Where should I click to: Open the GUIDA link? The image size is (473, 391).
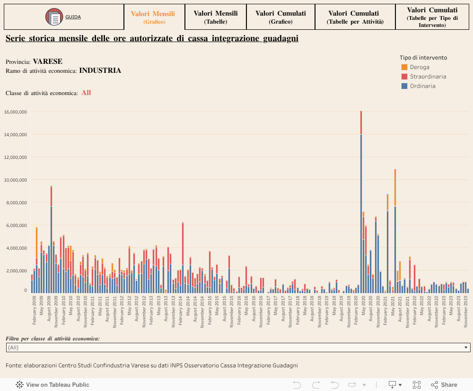tap(73, 17)
